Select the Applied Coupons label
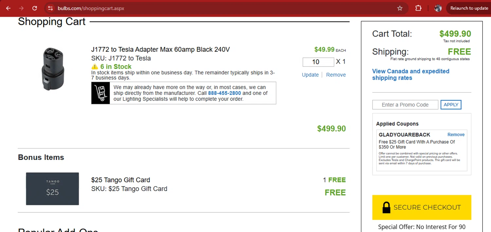The image size is (491, 232). tap(397, 124)
